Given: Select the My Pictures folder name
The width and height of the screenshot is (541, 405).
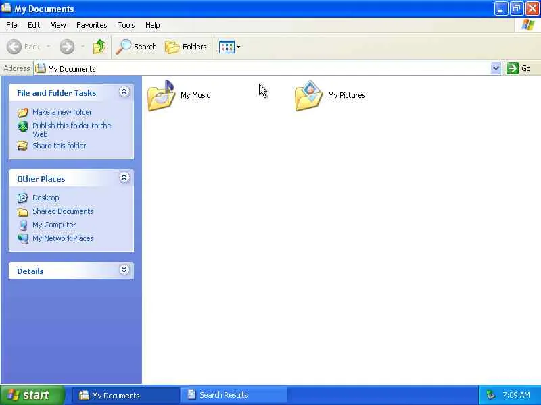Looking at the screenshot, I should 346,95.
